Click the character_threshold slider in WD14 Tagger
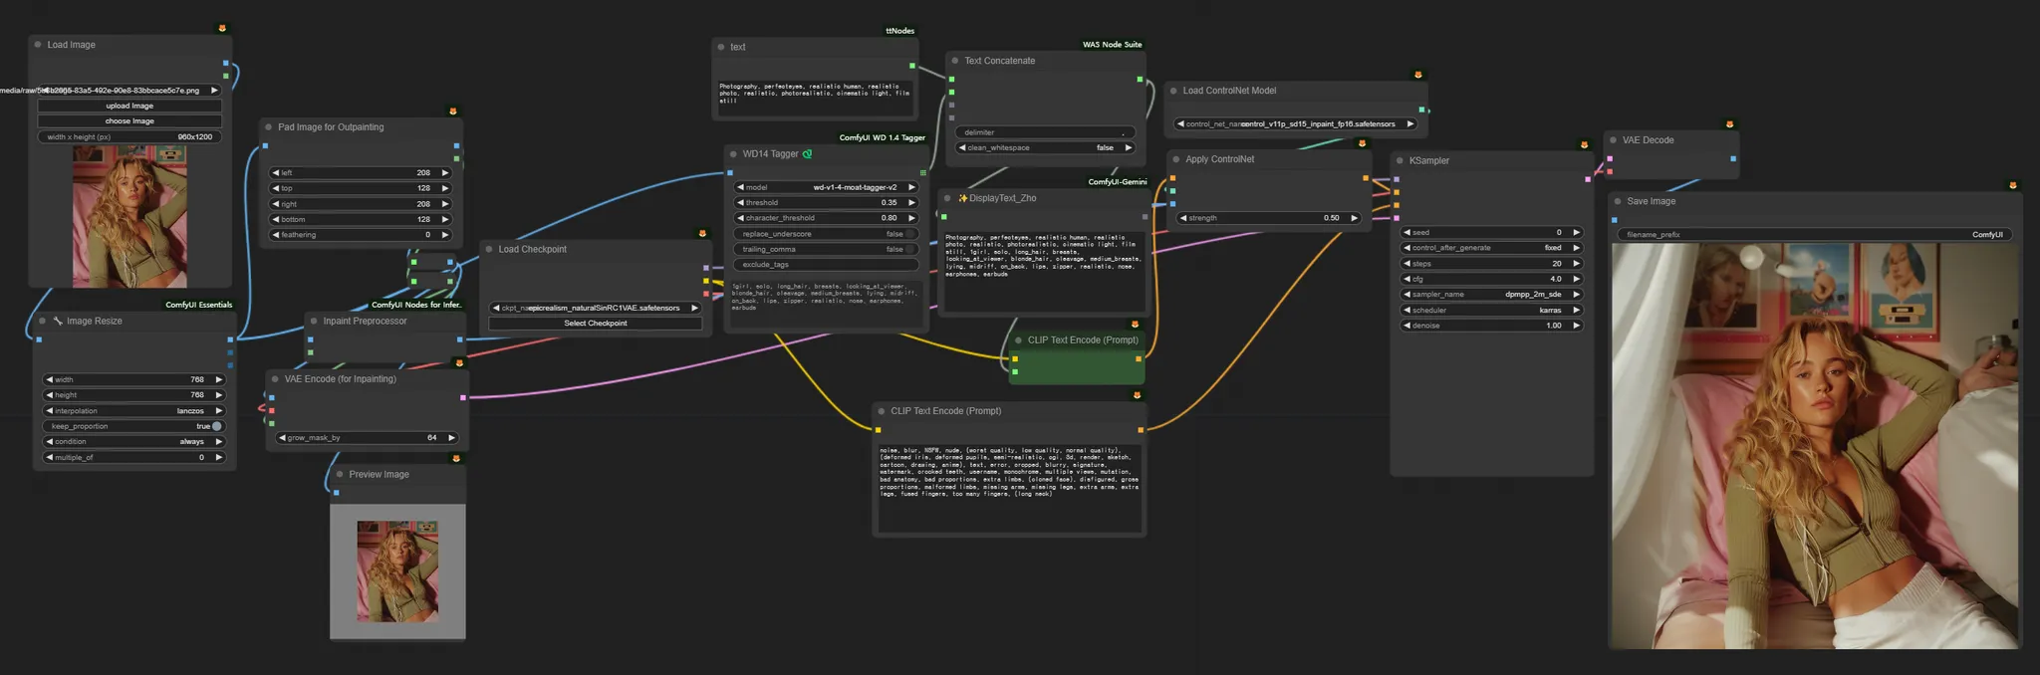 click(x=826, y=218)
